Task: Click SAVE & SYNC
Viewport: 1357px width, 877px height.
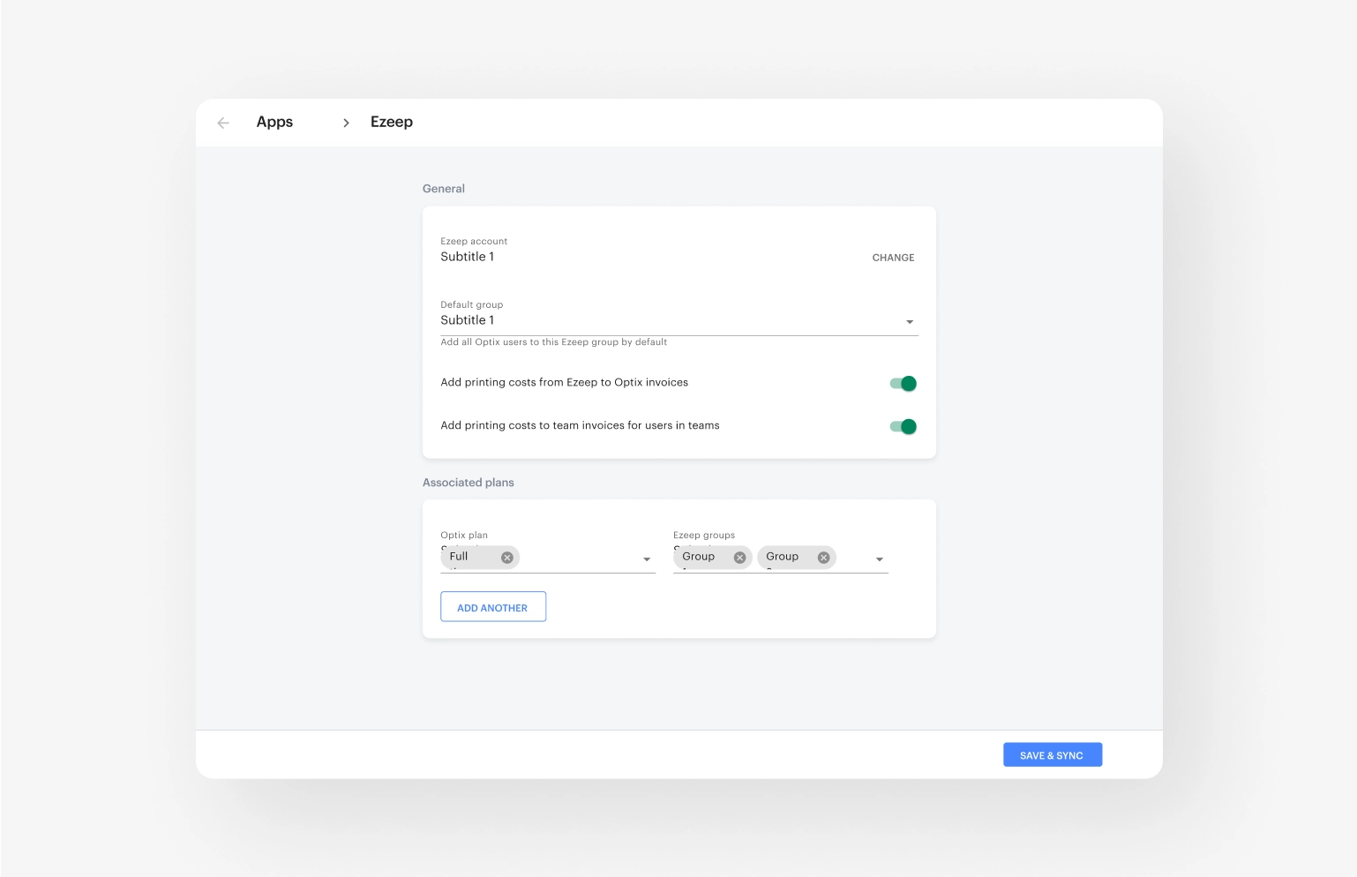Action: coord(1053,755)
